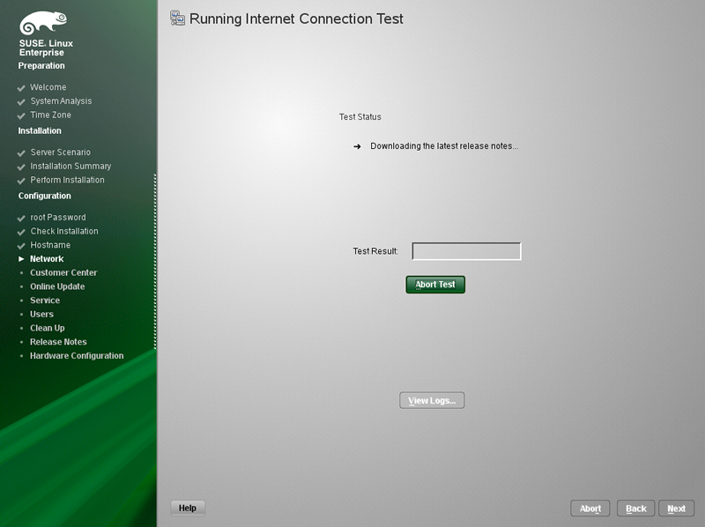Go Back to the previous step
Viewport: 705px width, 527px height.
tap(635, 508)
